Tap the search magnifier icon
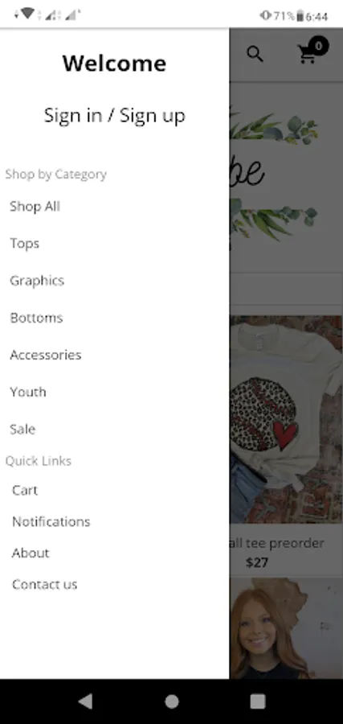This screenshot has height=724, width=343. pos(255,55)
